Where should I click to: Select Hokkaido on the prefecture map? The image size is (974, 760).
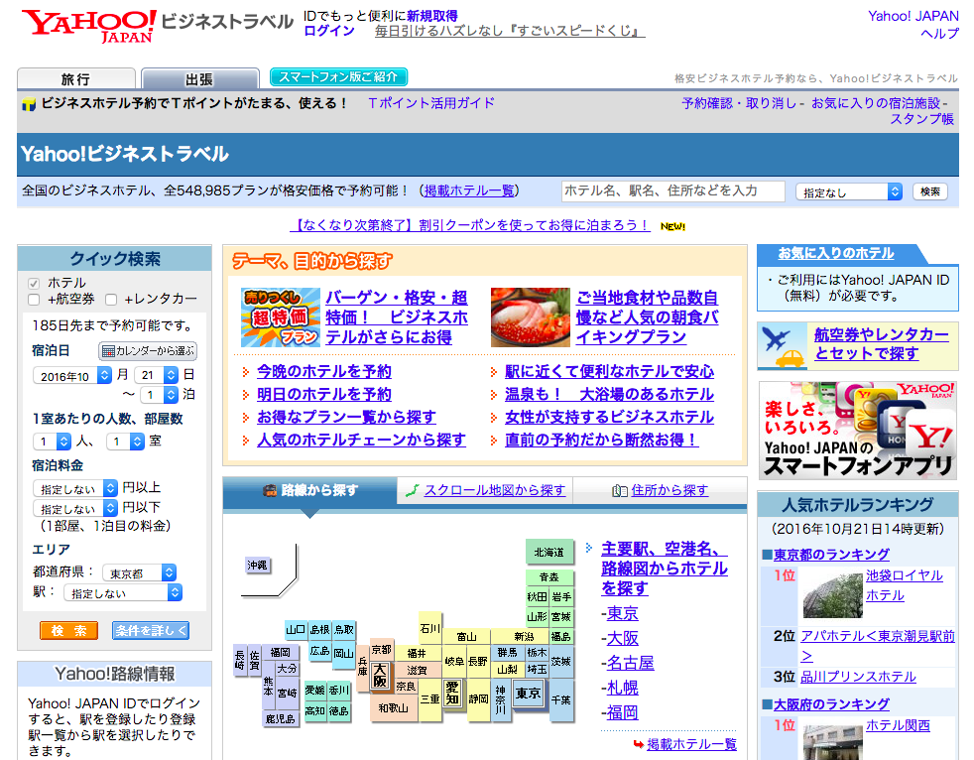point(549,552)
